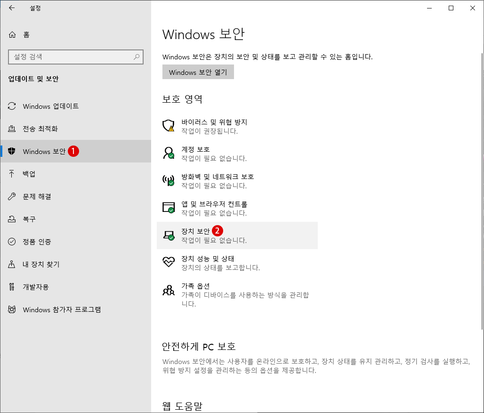Select 내 장치 찾기 sidebar entry
The image size is (484, 413).
click(76, 264)
